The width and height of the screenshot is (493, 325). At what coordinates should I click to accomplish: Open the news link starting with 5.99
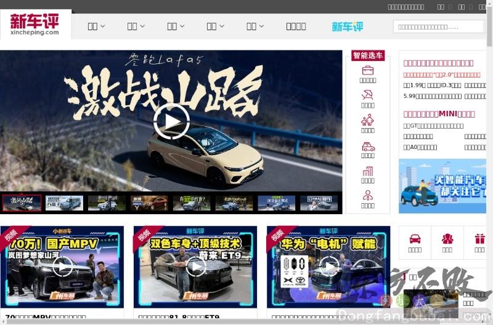433,96
